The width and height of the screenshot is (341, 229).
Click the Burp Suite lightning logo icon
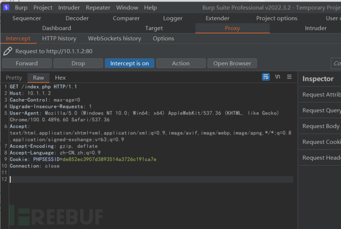pyautogui.click(x=6, y=7)
